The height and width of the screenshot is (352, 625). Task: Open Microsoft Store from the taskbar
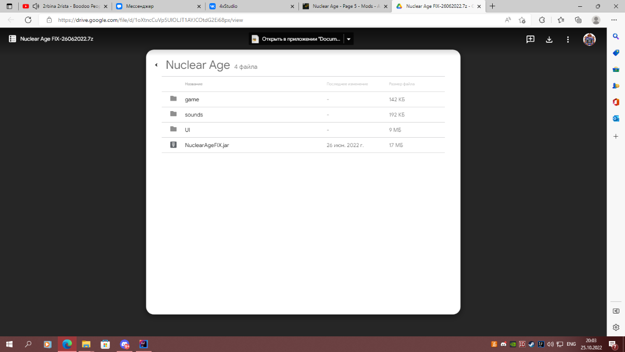point(105,344)
